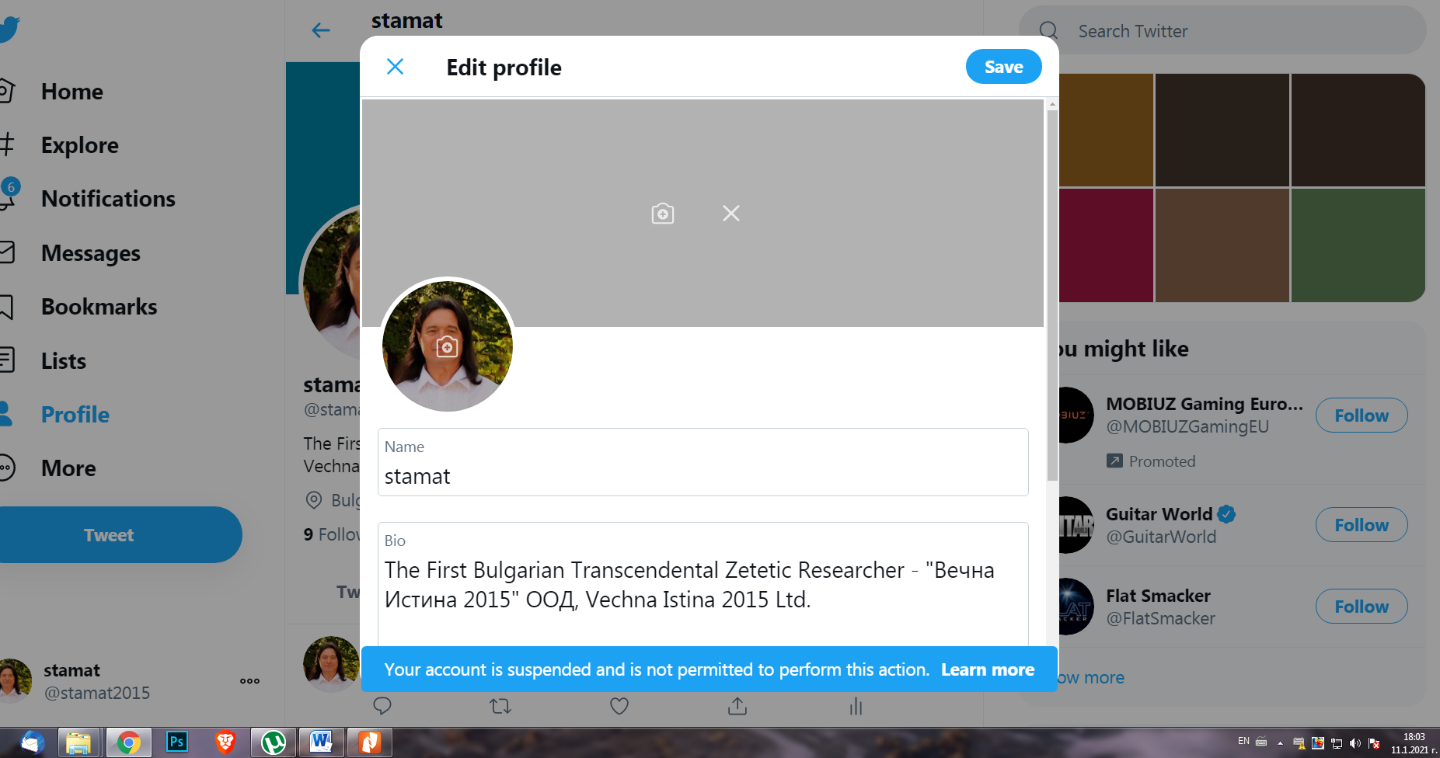Follow Flat Smacker
Image resolution: width=1440 pixels, height=758 pixels.
[1362, 607]
